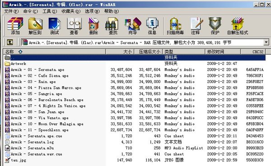The width and height of the screenshot is (271, 166).
Task: Click the JPEG 图像 type cell
Action: point(174,160)
